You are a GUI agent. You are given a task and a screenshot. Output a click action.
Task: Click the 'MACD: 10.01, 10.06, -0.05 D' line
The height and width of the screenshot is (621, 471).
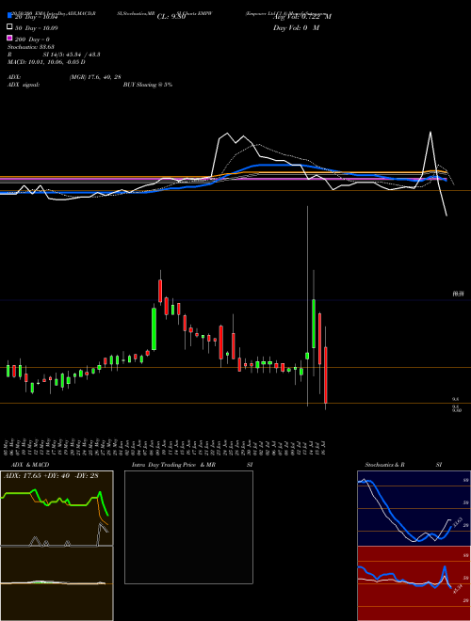click(46, 62)
